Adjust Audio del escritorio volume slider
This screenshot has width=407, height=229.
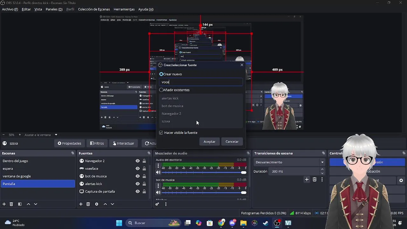204,172
